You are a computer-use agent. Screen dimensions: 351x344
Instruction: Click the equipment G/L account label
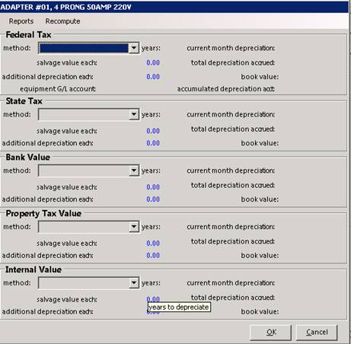(58, 89)
